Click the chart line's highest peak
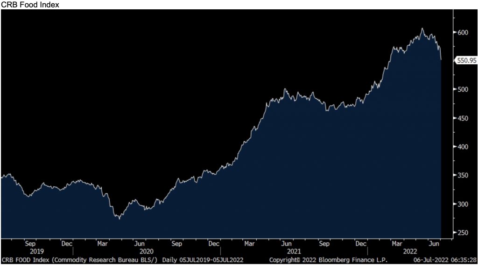The image size is (478, 265). tap(422, 28)
